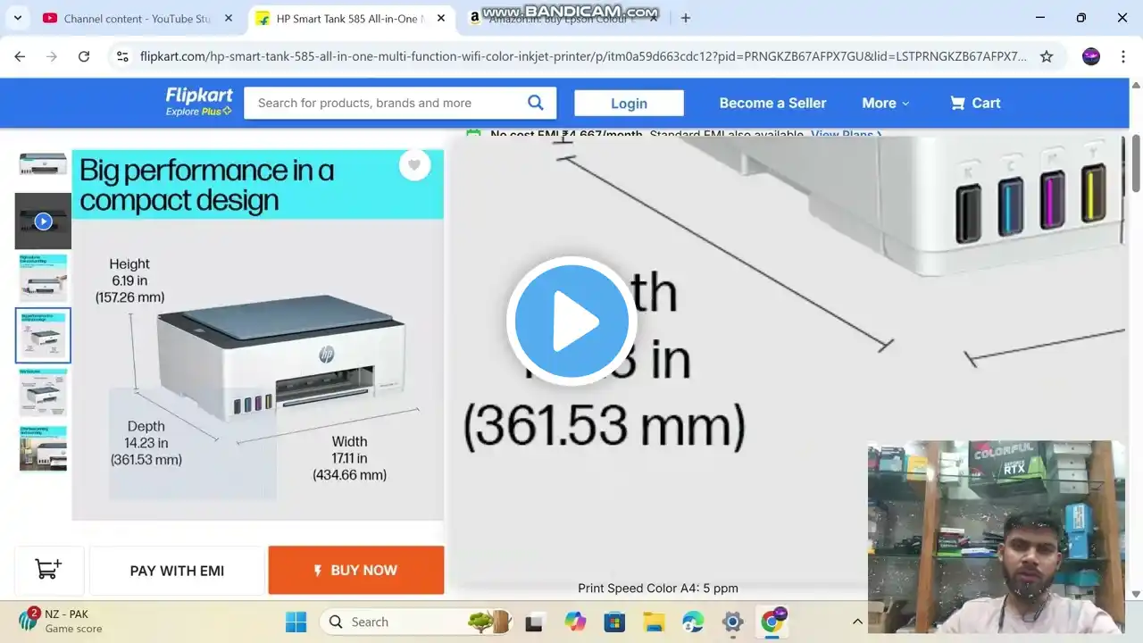The image size is (1143, 643).
Task: Click the search magnifier icon in Flipkart
Action: pos(536,103)
